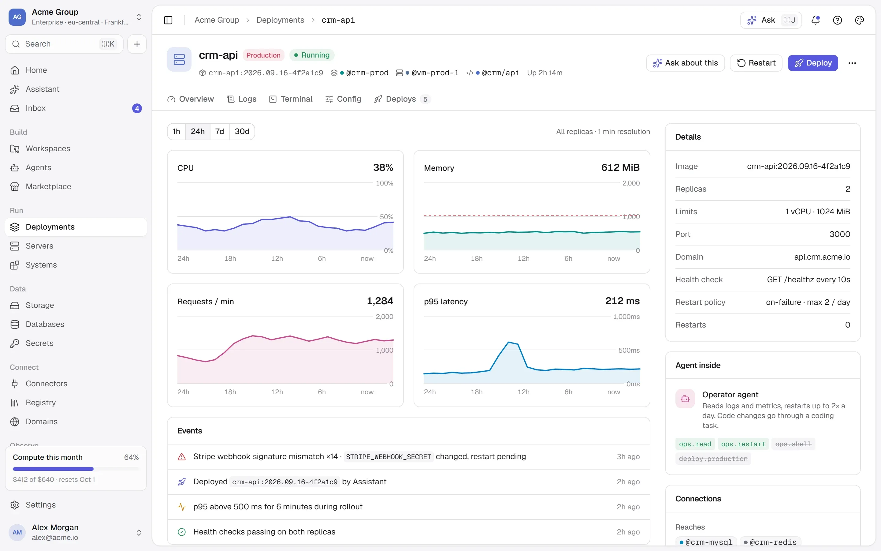Open the help question-mark icon
The width and height of the screenshot is (881, 551).
(x=837, y=20)
